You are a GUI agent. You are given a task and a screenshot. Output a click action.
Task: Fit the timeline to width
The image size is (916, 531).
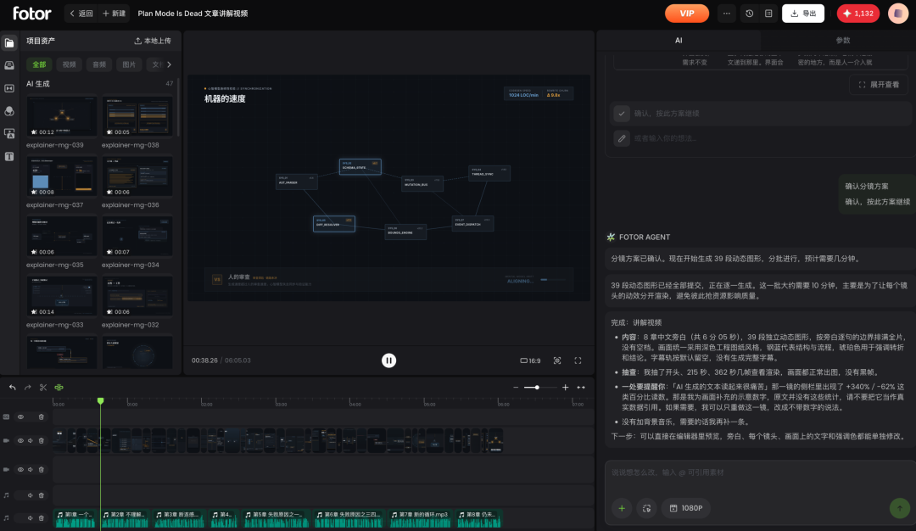(581, 388)
